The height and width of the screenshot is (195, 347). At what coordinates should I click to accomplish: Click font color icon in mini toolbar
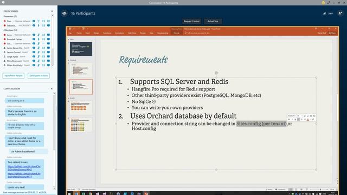click(308, 119)
